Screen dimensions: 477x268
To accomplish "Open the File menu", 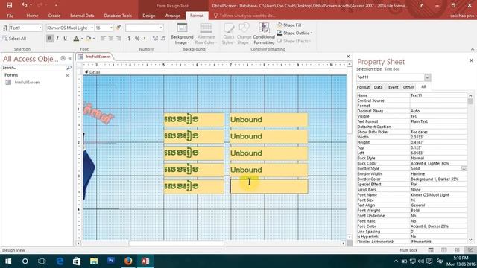I will pyautogui.click(x=10, y=16).
